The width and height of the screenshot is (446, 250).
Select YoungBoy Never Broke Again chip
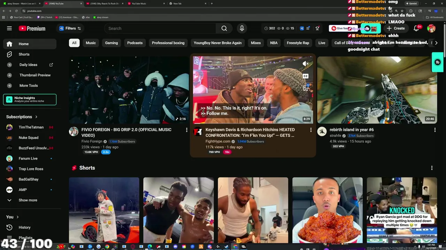pos(217,43)
